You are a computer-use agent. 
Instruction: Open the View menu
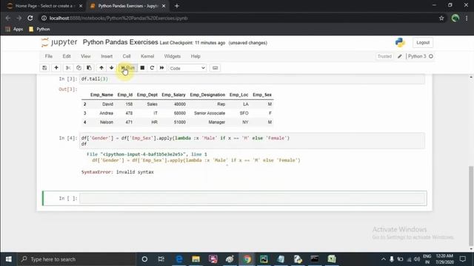click(x=86, y=56)
